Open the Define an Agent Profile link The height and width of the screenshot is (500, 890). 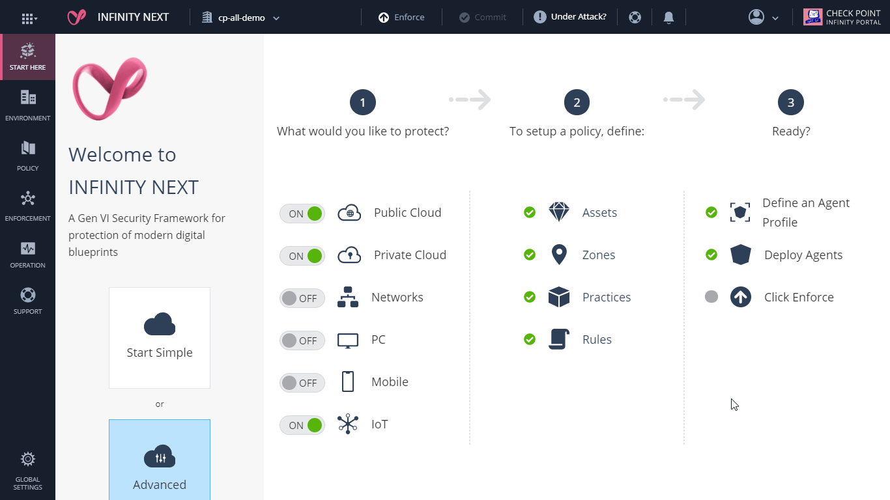coord(806,212)
